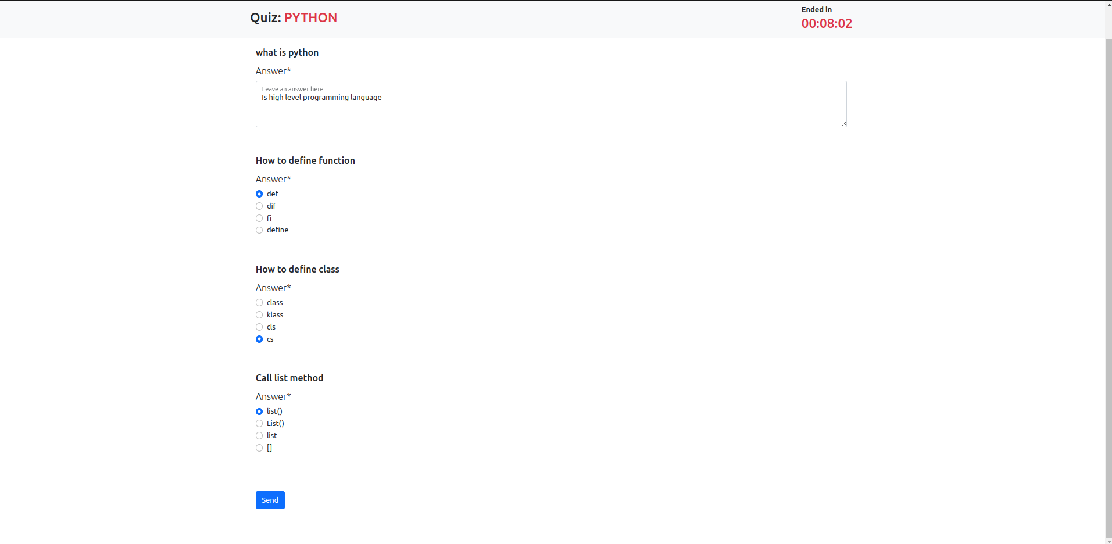
Task: Choose "define" for How to define function
Action: click(259, 230)
